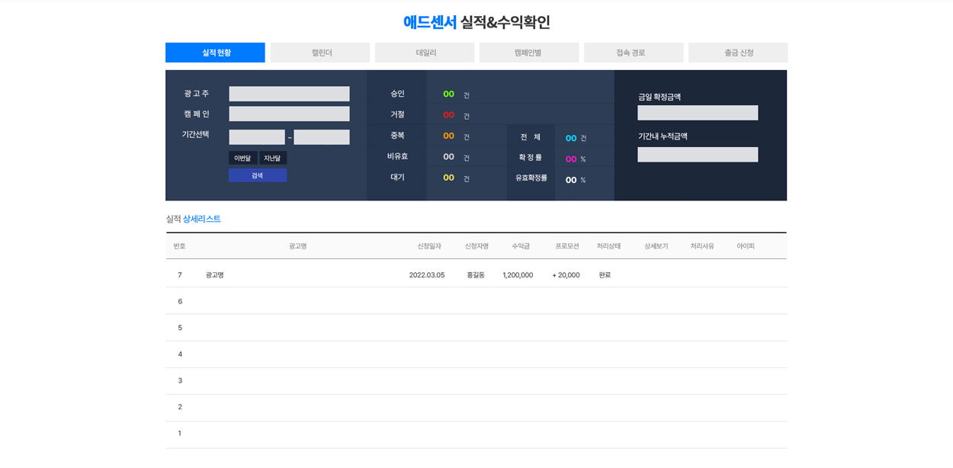This screenshot has width=953, height=468.
Task: Click row number 5
Action: pos(180,328)
